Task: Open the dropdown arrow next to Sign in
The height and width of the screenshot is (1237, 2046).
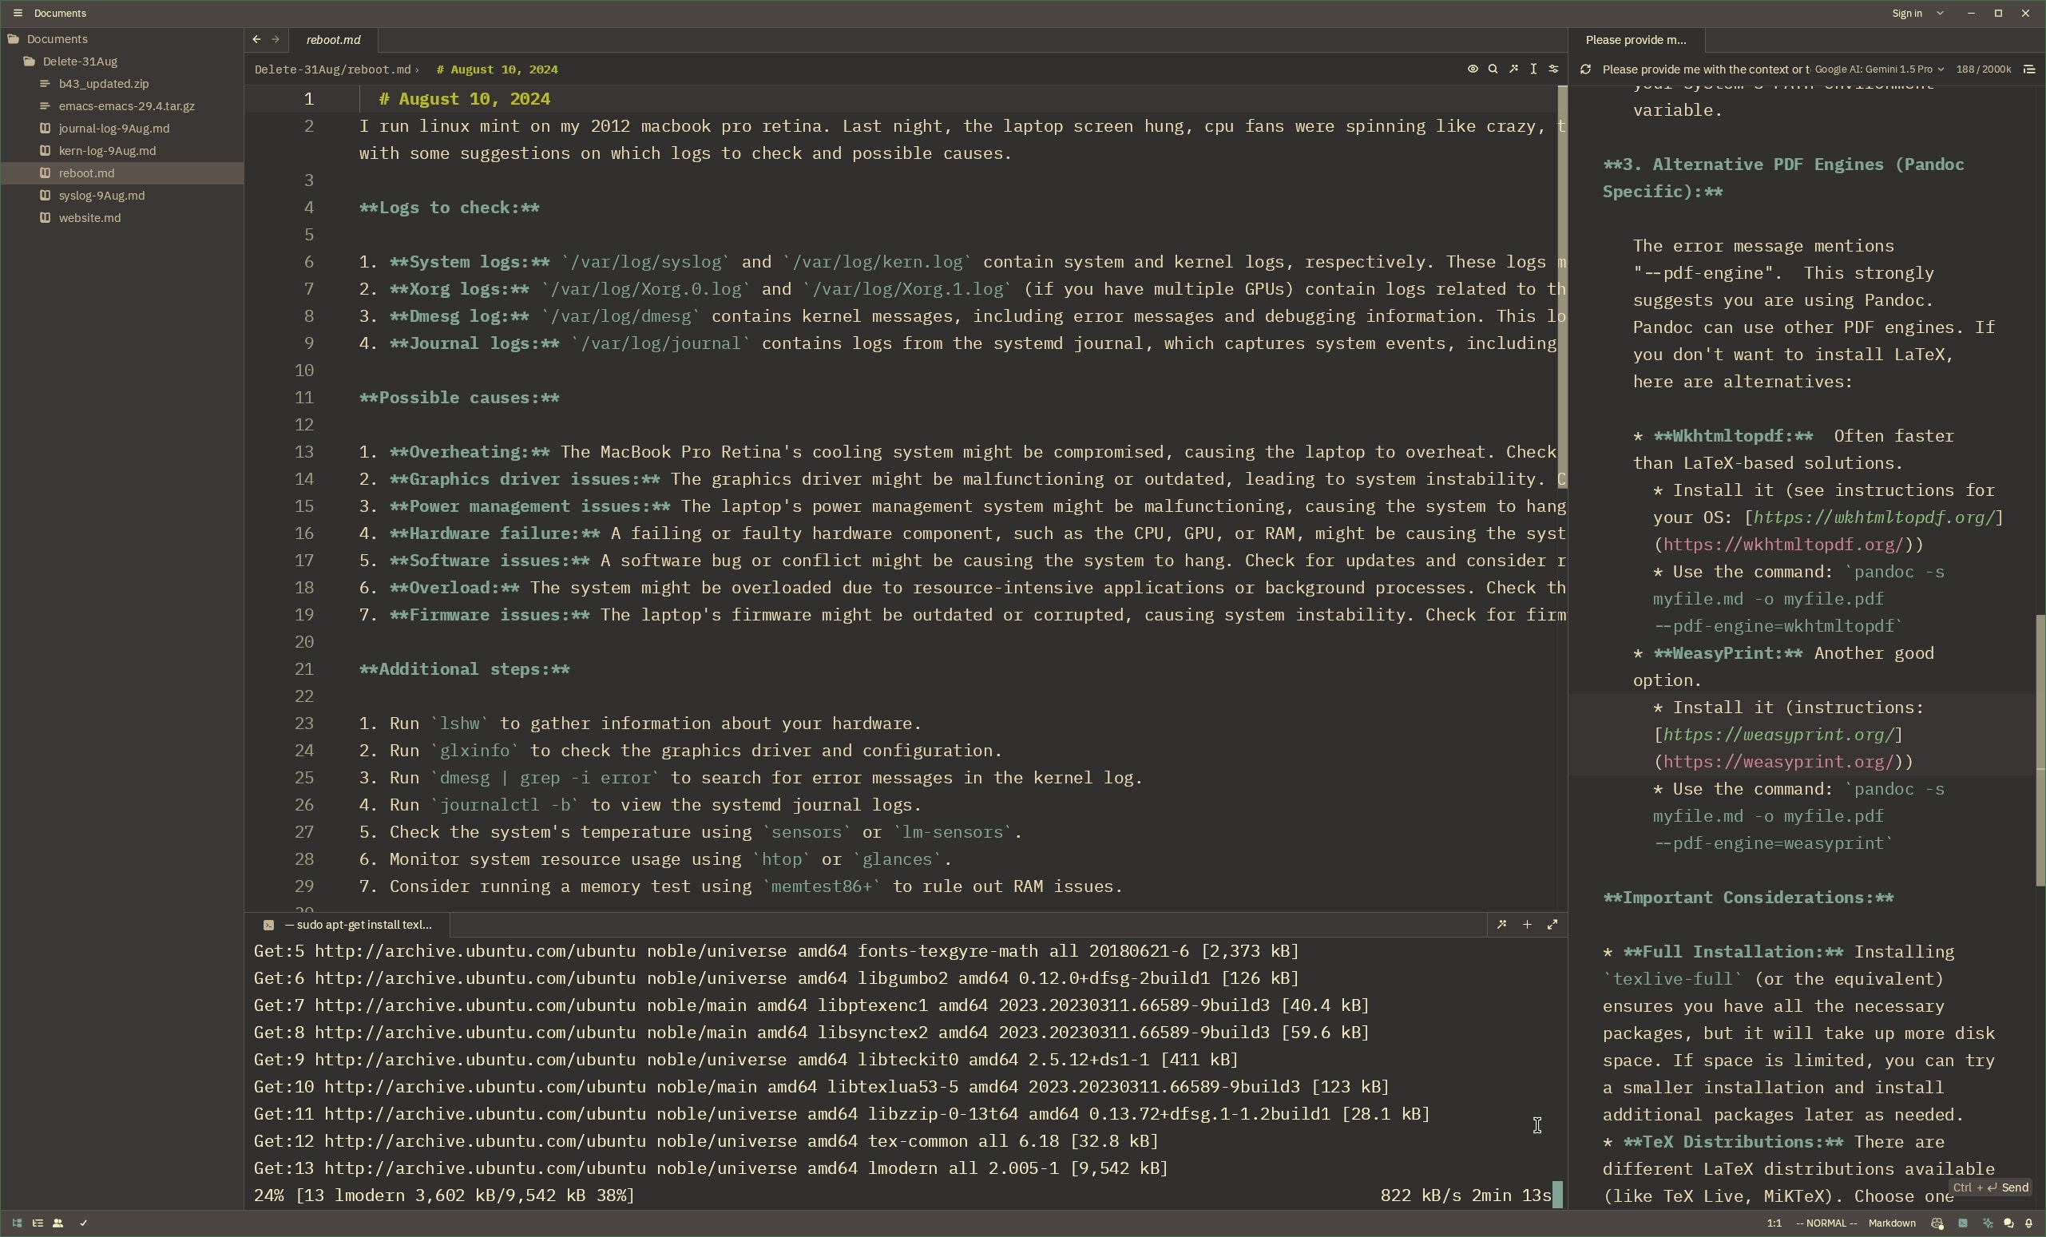Action: 1940,14
